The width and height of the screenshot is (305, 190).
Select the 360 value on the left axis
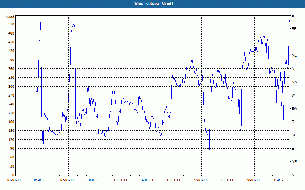click(x=11, y=69)
